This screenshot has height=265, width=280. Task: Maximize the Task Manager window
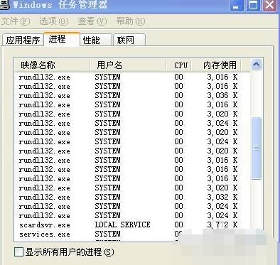[x=253, y=5]
